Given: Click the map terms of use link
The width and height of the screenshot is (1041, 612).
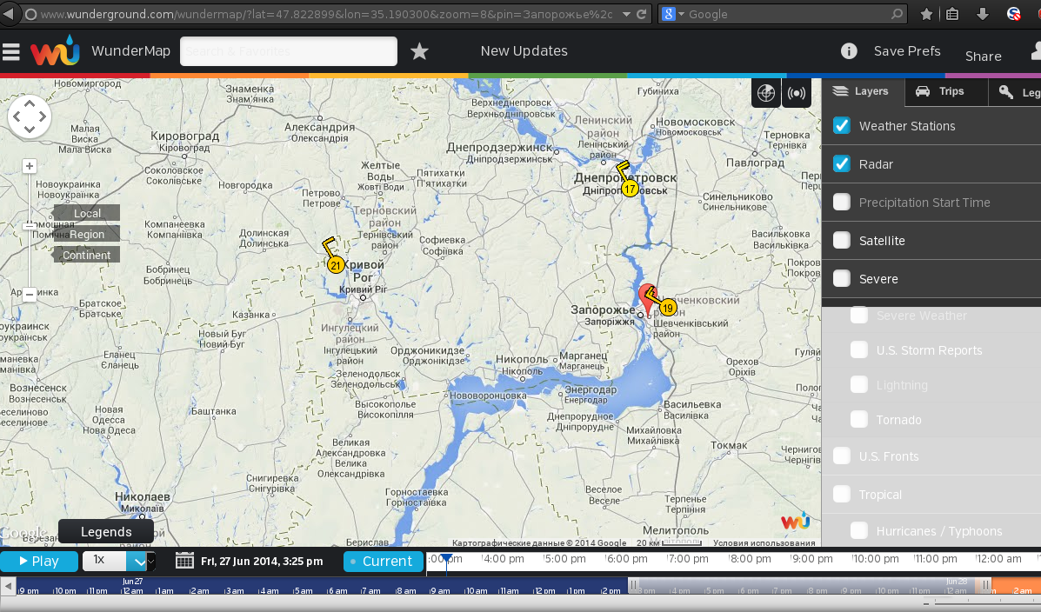Looking at the screenshot, I should [x=764, y=543].
